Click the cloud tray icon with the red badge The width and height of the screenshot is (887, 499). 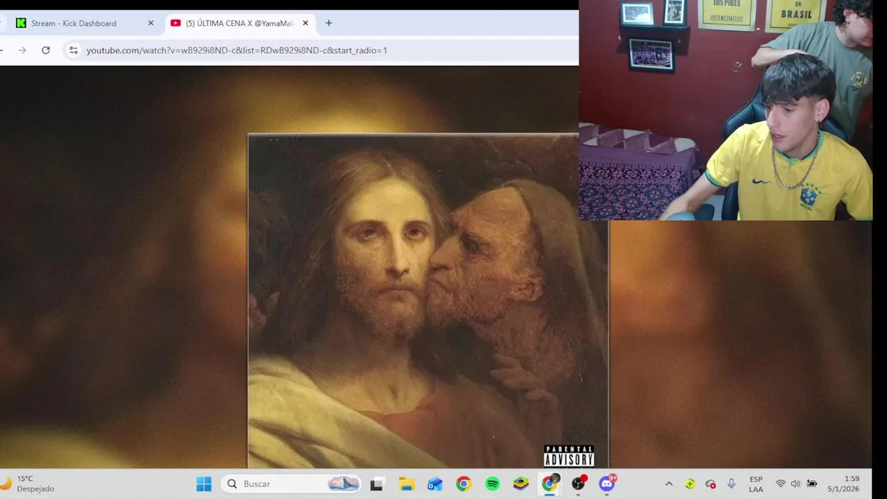(710, 484)
